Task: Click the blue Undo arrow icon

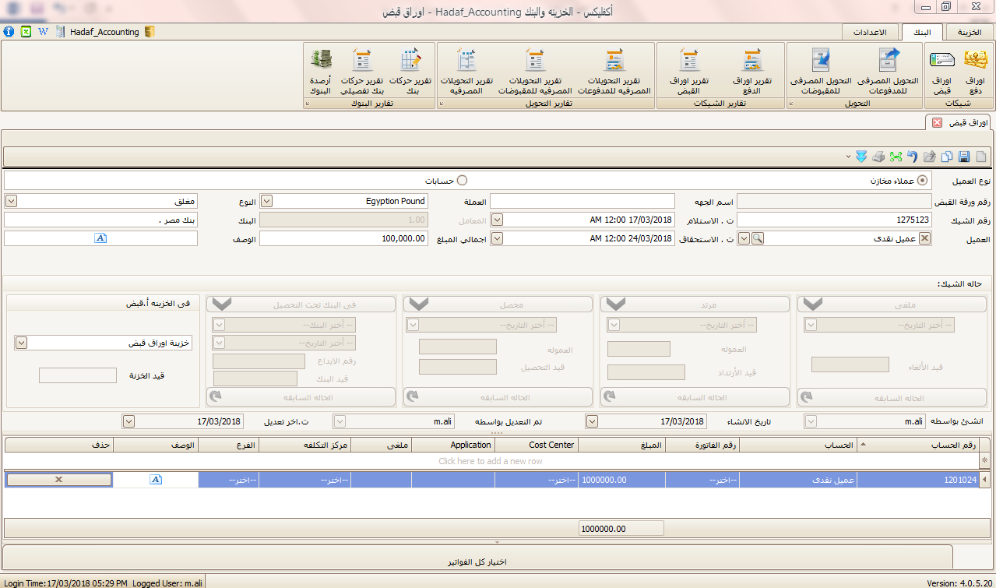Action: (913, 157)
